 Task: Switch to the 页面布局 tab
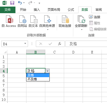[x=54, y=9]
